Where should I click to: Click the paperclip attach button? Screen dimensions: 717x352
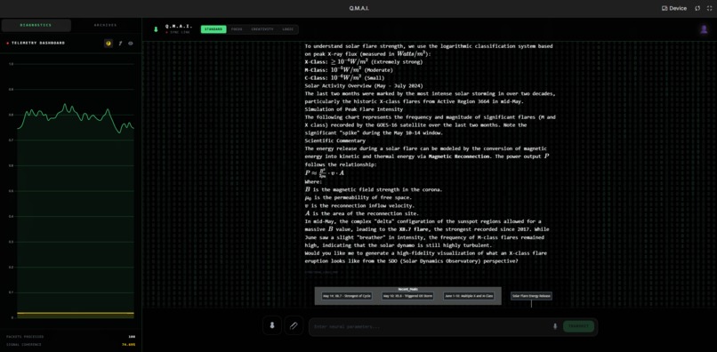[294, 325]
